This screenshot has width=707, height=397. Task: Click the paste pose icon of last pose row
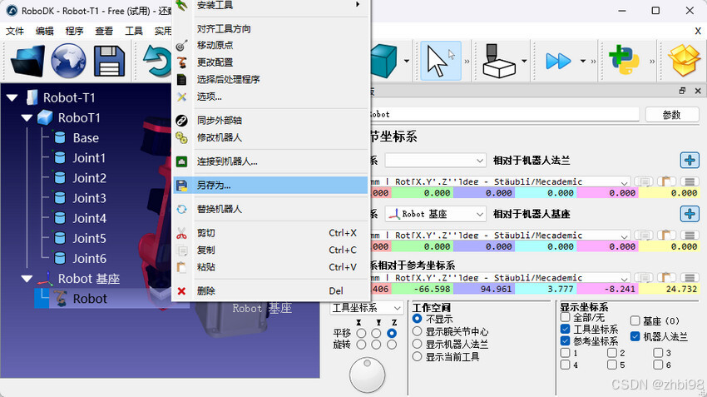666,277
